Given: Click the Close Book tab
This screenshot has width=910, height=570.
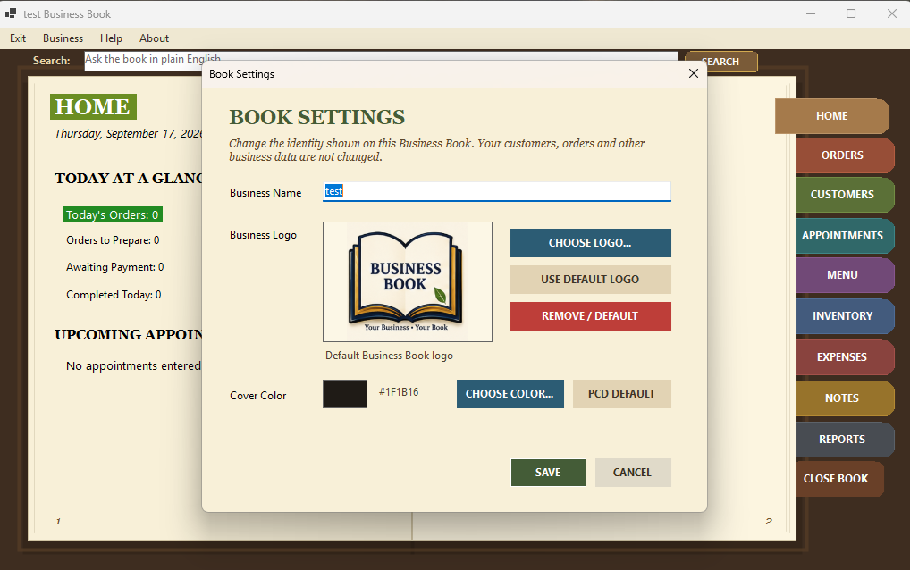Looking at the screenshot, I should pyautogui.click(x=839, y=479).
